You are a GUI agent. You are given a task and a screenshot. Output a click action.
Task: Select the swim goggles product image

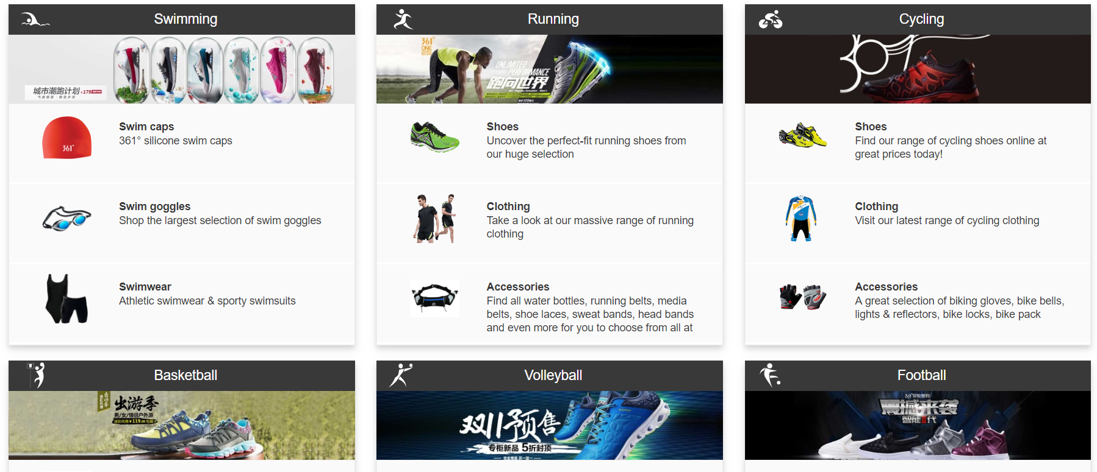tap(67, 219)
